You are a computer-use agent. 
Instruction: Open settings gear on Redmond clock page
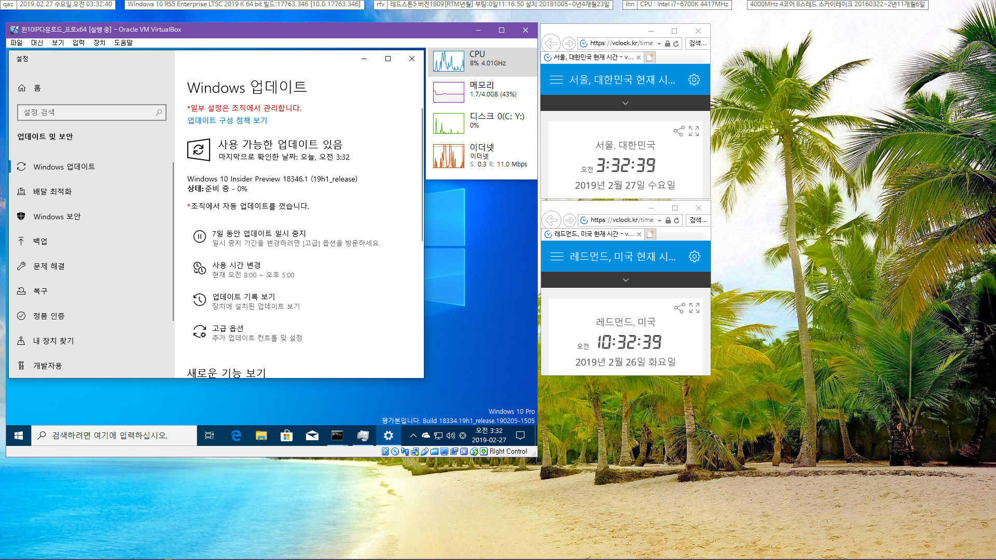[695, 257]
